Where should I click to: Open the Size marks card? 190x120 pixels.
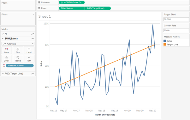[x=18, y=50]
